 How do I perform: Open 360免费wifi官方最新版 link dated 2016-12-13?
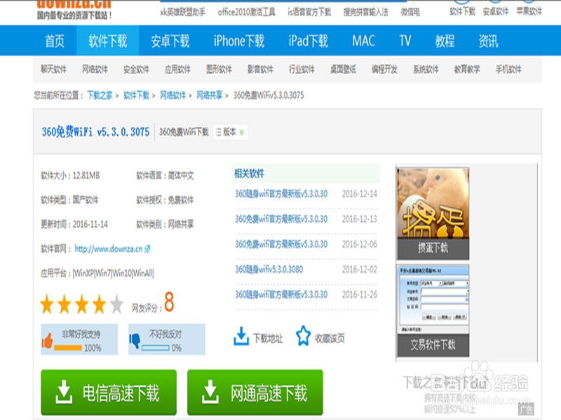coord(281,219)
